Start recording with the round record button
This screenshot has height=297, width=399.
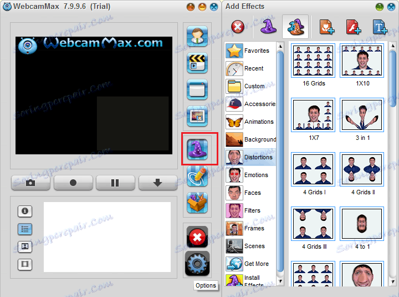pos(73,183)
